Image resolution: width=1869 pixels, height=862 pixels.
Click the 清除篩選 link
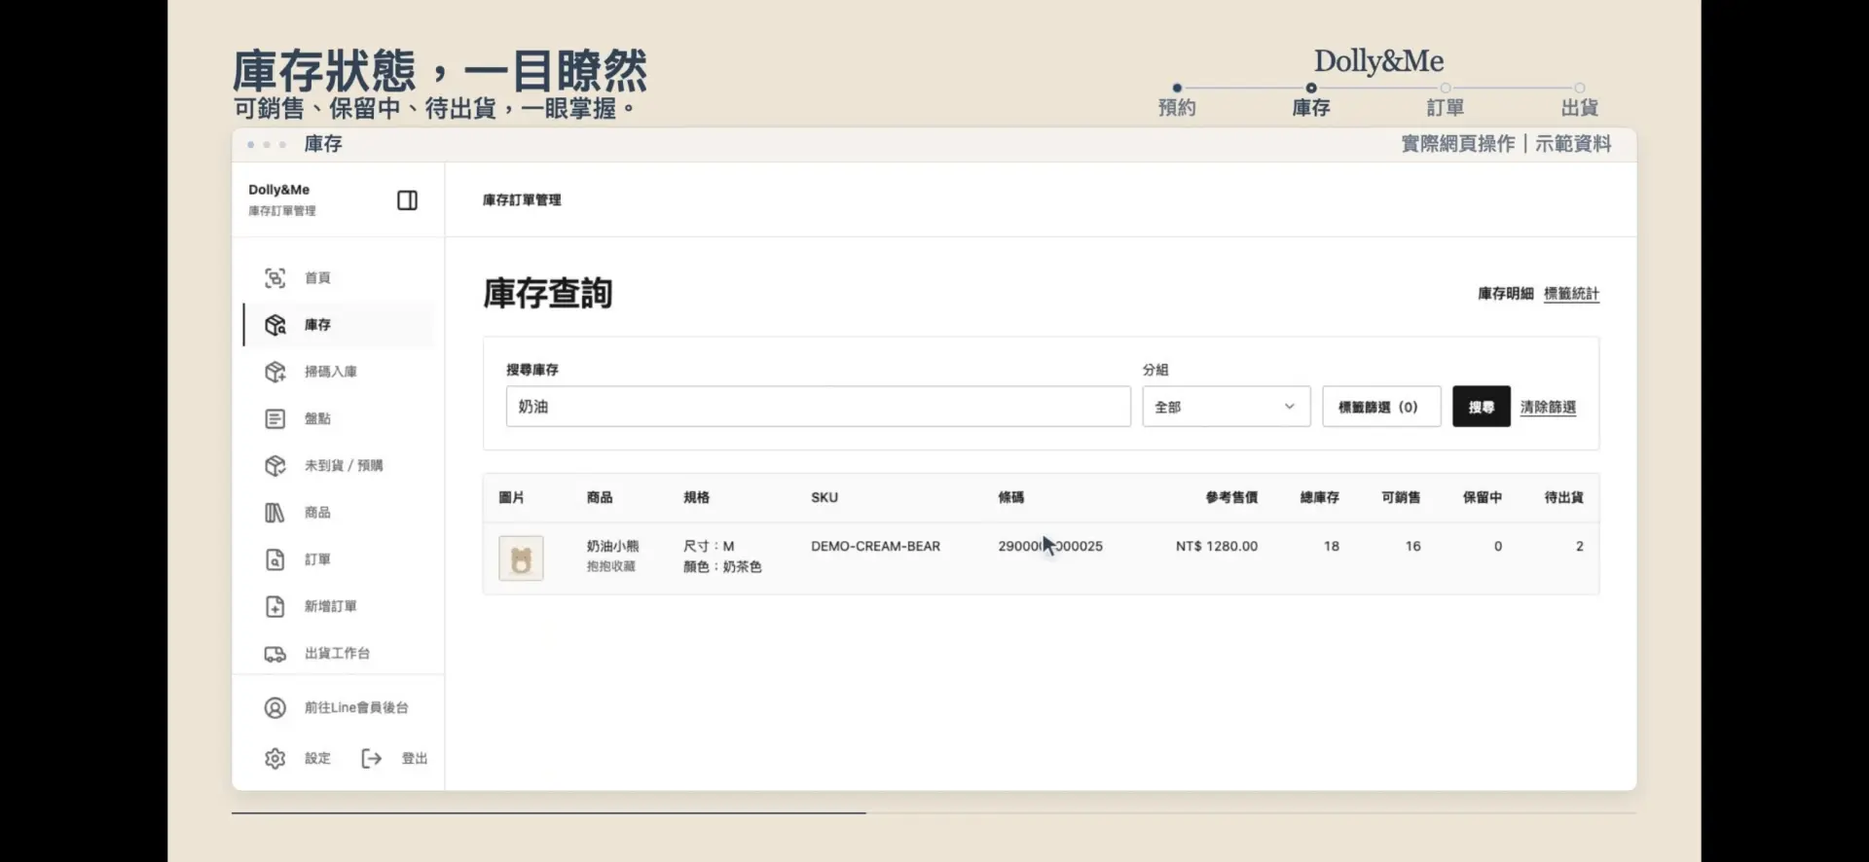pyautogui.click(x=1548, y=408)
